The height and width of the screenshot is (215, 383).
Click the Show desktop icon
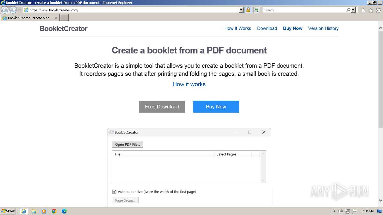[x=379, y=211]
